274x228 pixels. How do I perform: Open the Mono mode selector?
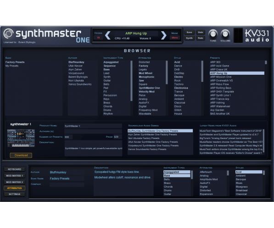174,38
